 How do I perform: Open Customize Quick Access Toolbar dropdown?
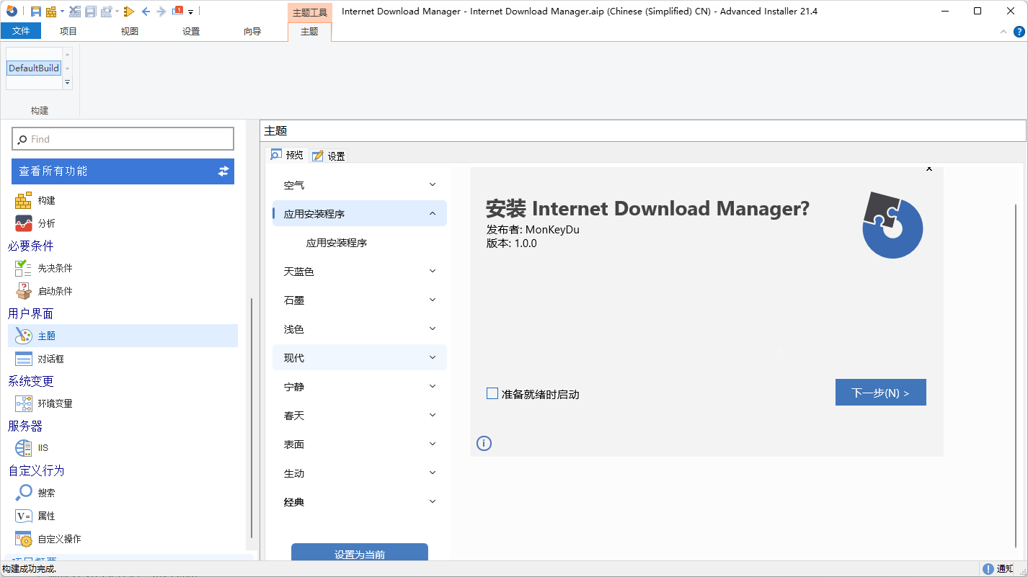point(191,12)
